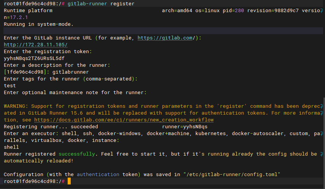Click the blue word 'authentication' in config line

(98, 175)
